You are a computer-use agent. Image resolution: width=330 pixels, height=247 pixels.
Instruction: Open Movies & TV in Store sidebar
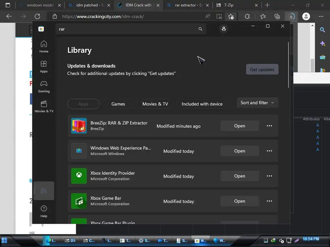(44, 106)
